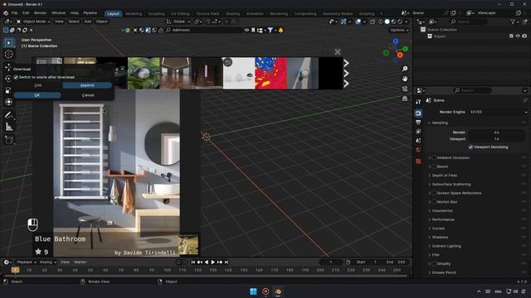531x298 pixels.
Task: Open the Render properties tab icon
Action: (418, 113)
